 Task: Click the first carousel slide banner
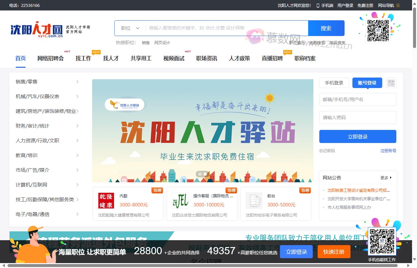click(203, 130)
